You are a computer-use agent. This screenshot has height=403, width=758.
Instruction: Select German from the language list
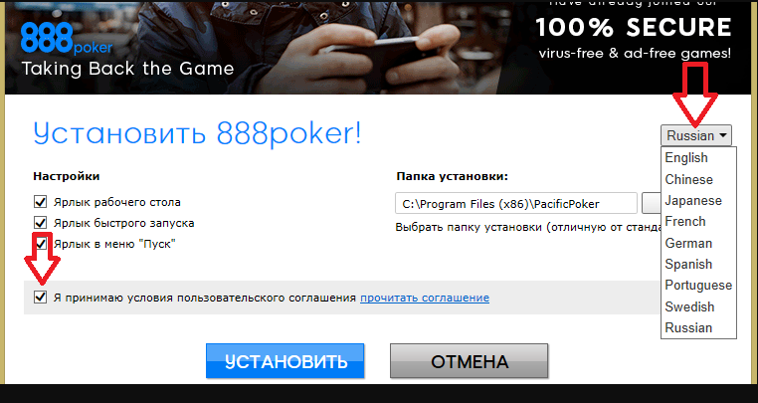point(688,243)
